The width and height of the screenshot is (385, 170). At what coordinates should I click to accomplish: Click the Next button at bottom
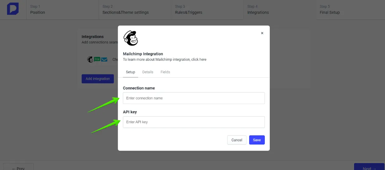pos(369,167)
